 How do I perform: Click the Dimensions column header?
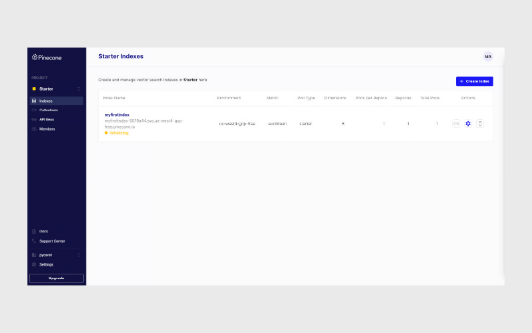(x=335, y=98)
